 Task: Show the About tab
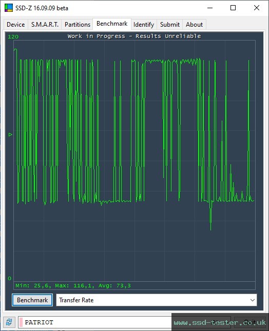[x=194, y=25]
